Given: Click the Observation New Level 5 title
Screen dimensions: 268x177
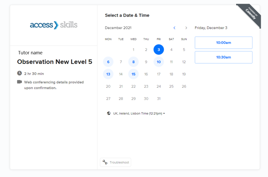Looking at the screenshot, I should [x=55, y=62].
